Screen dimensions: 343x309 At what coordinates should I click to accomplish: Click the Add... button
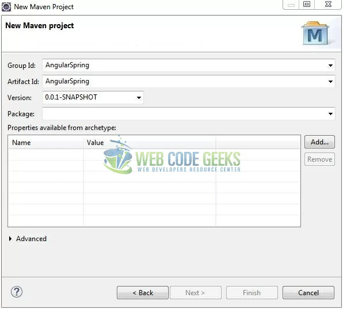point(319,142)
